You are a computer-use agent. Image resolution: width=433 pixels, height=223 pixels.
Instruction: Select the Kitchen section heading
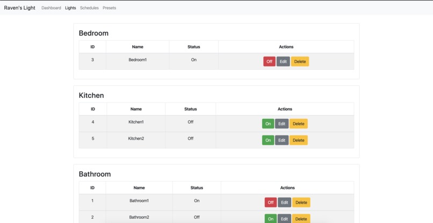click(x=91, y=95)
